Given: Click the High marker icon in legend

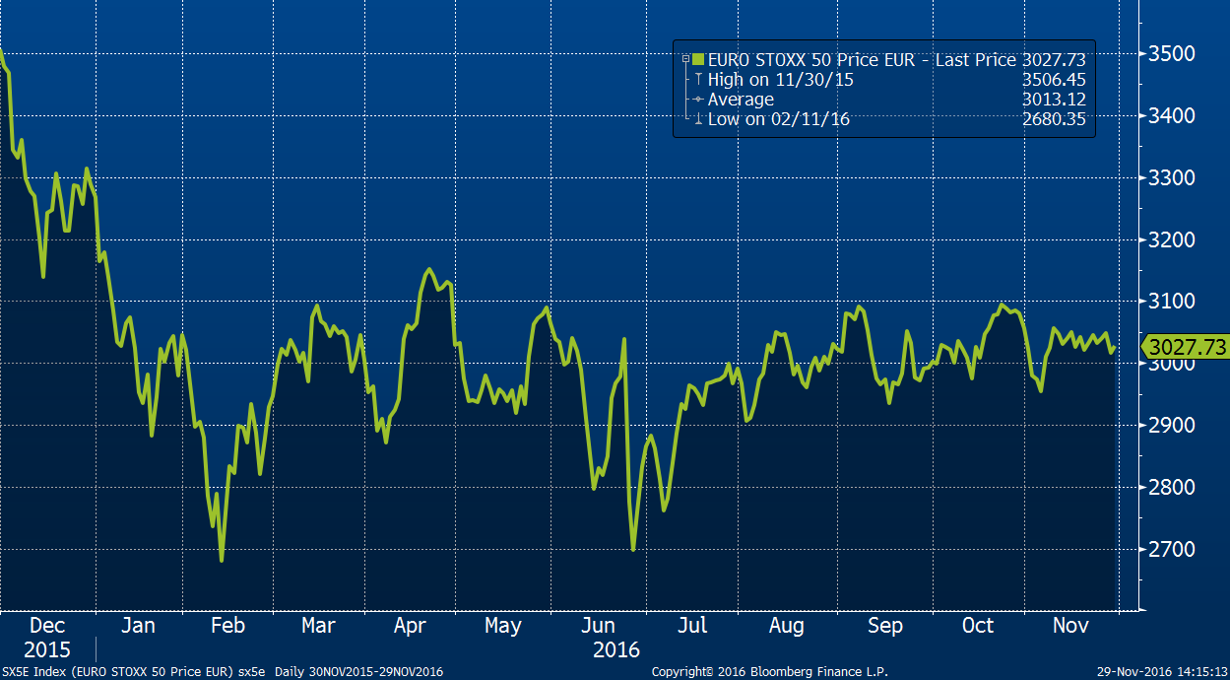Looking at the screenshot, I should [698, 80].
